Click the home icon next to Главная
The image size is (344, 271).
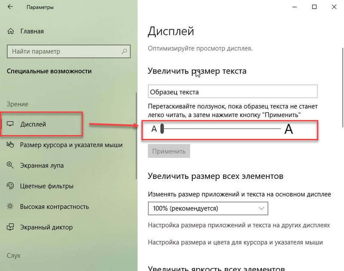coord(11,31)
